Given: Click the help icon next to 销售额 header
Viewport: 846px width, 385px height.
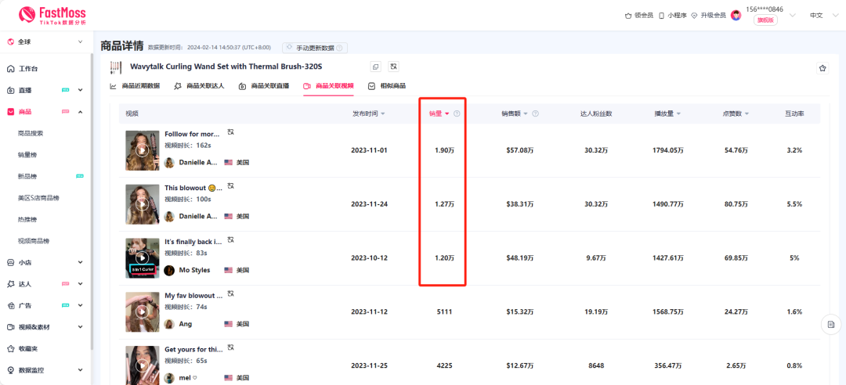Looking at the screenshot, I should [535, 113].
